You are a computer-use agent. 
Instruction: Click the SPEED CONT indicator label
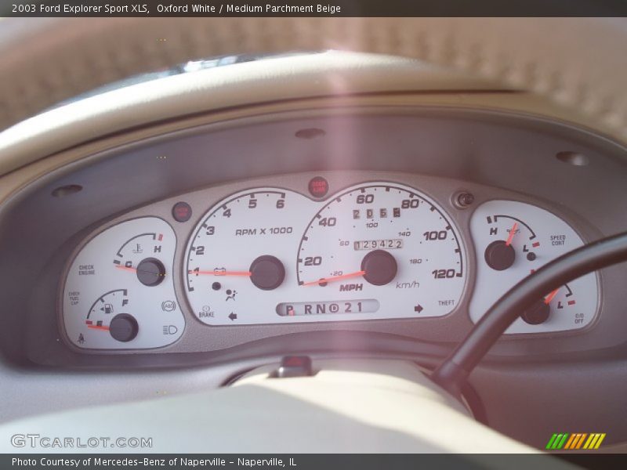(557, 240)
